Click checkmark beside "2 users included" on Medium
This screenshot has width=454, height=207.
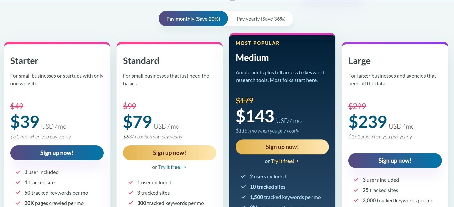(243, 176)
